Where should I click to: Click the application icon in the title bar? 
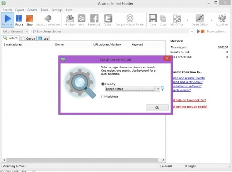coord(3,3)
